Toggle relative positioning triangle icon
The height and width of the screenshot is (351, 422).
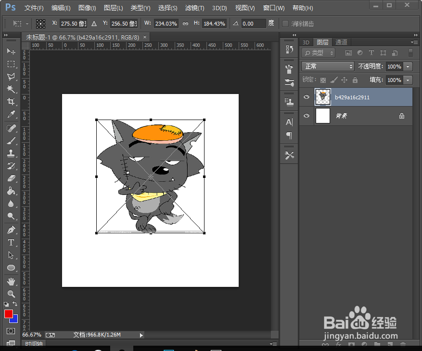point(94,24)
